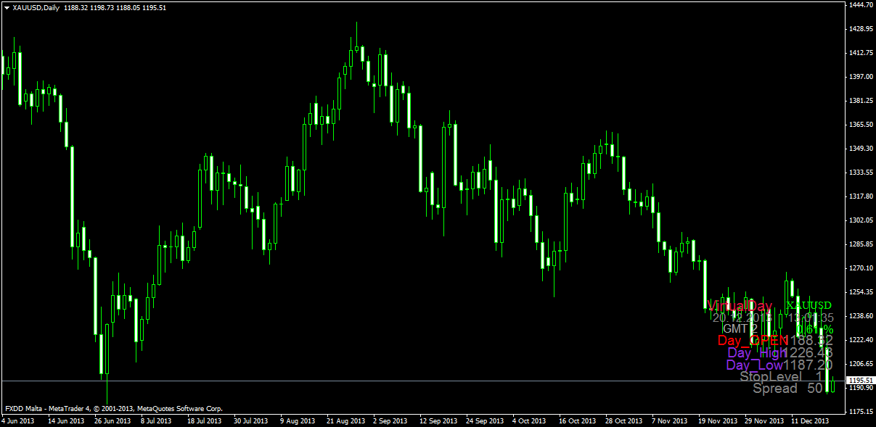Click the 1175.25 price at scale bottom

tap(860, 412)
